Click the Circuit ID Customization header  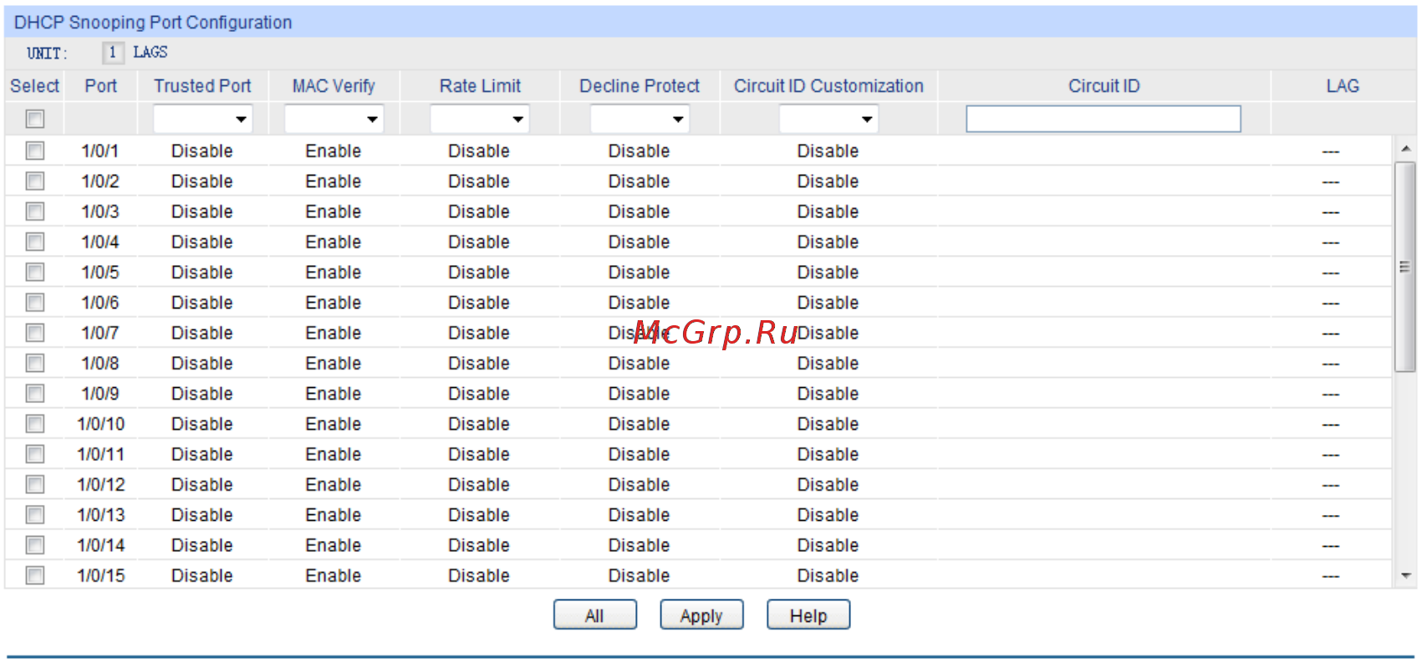[x=828, y=86]
